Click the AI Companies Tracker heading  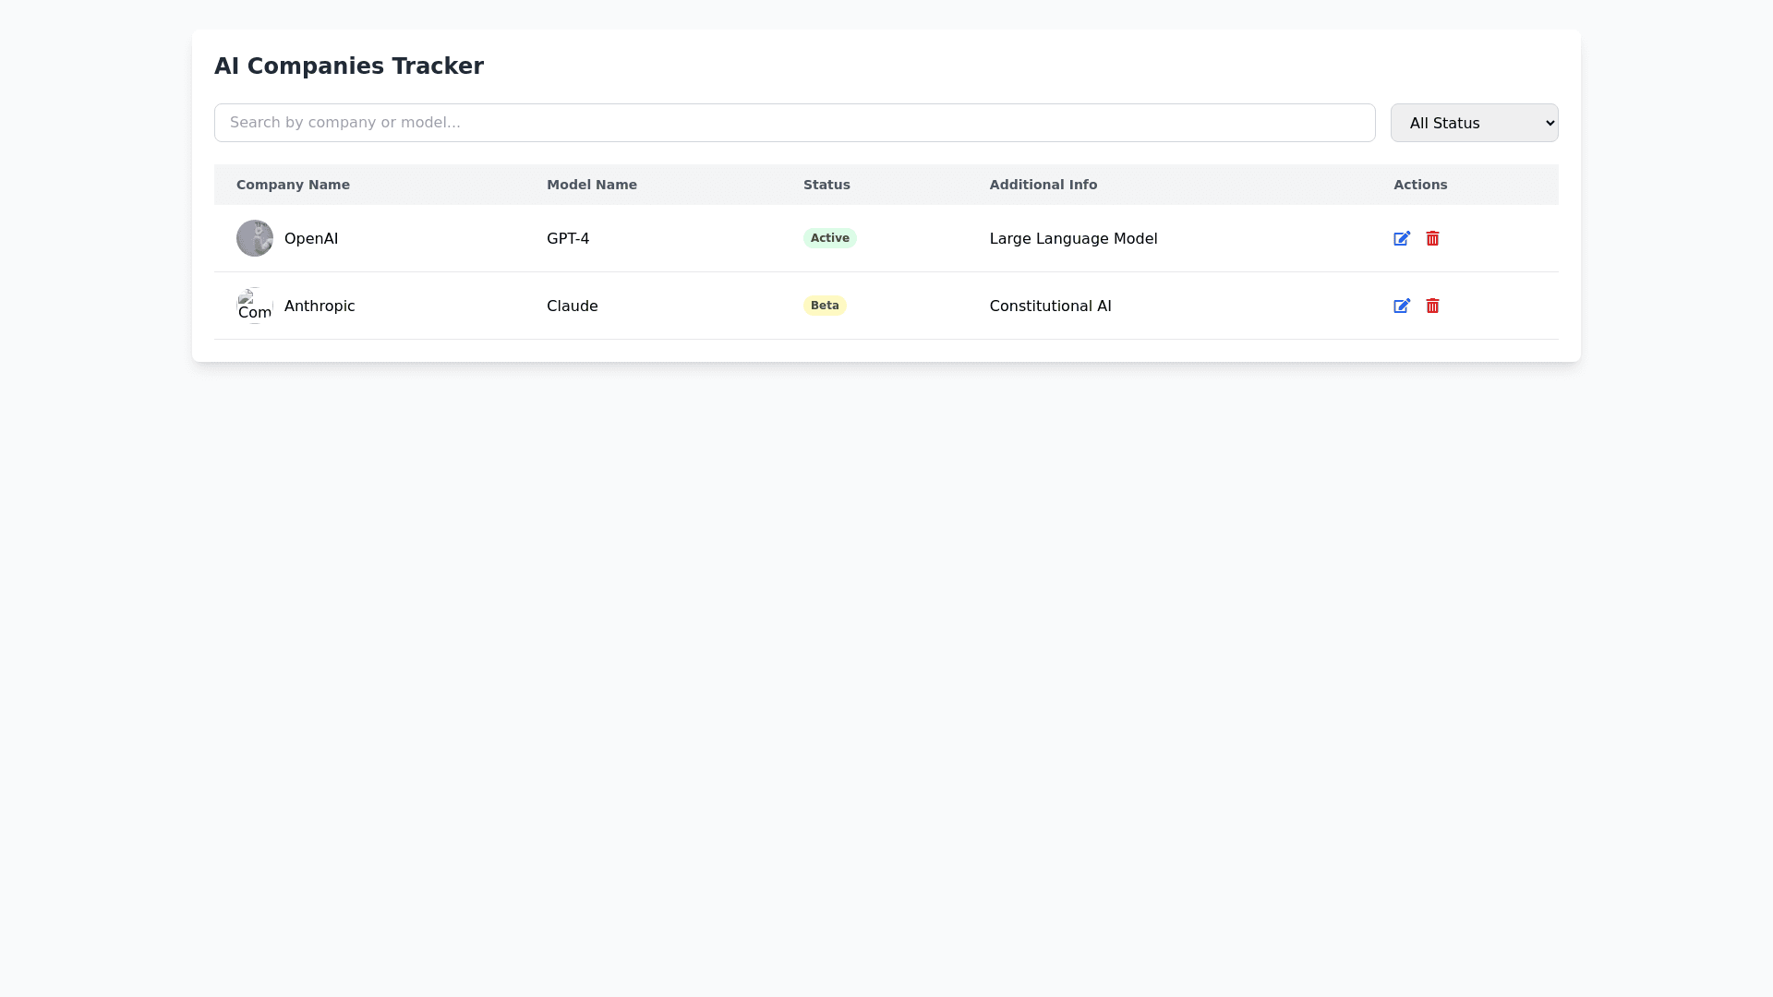click(x=348, y=66)
